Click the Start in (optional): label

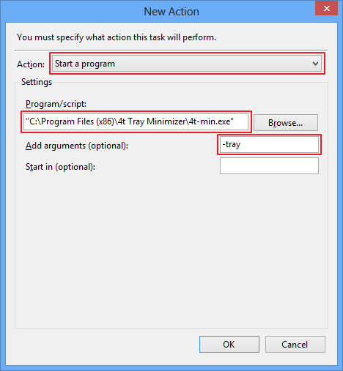coord(60,167)
